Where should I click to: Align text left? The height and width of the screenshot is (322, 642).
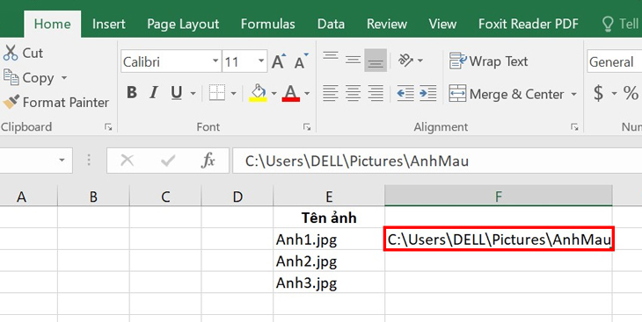click(330, 94)
